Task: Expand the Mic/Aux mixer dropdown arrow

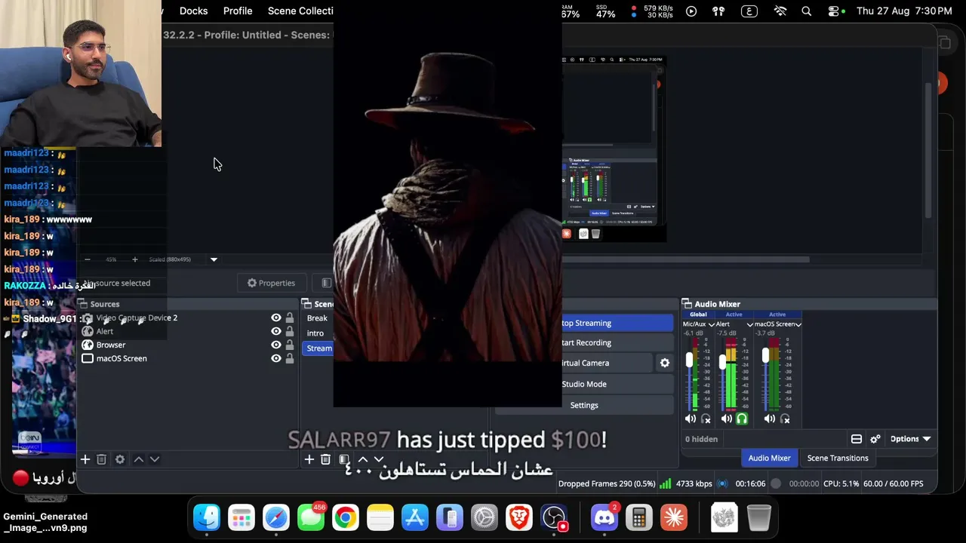Action: (x=711, y=324)
